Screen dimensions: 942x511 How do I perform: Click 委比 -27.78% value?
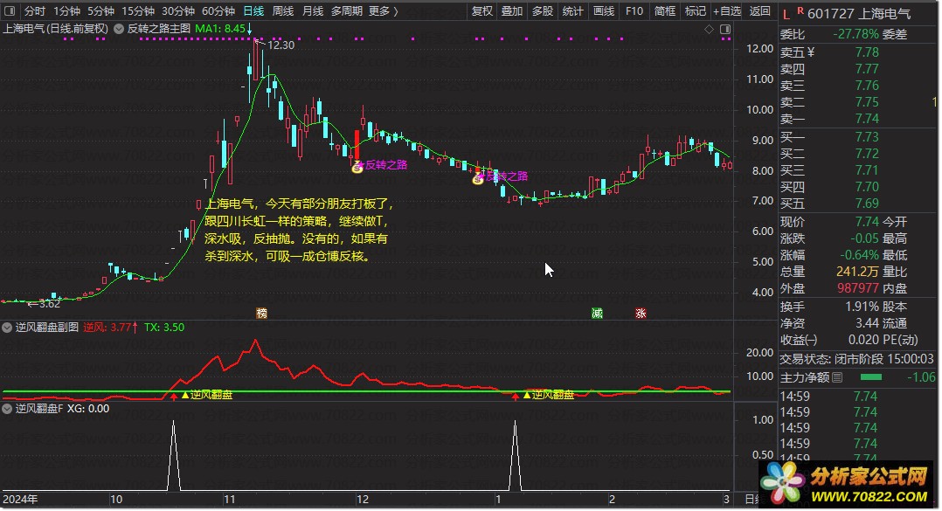pos(855,34)
